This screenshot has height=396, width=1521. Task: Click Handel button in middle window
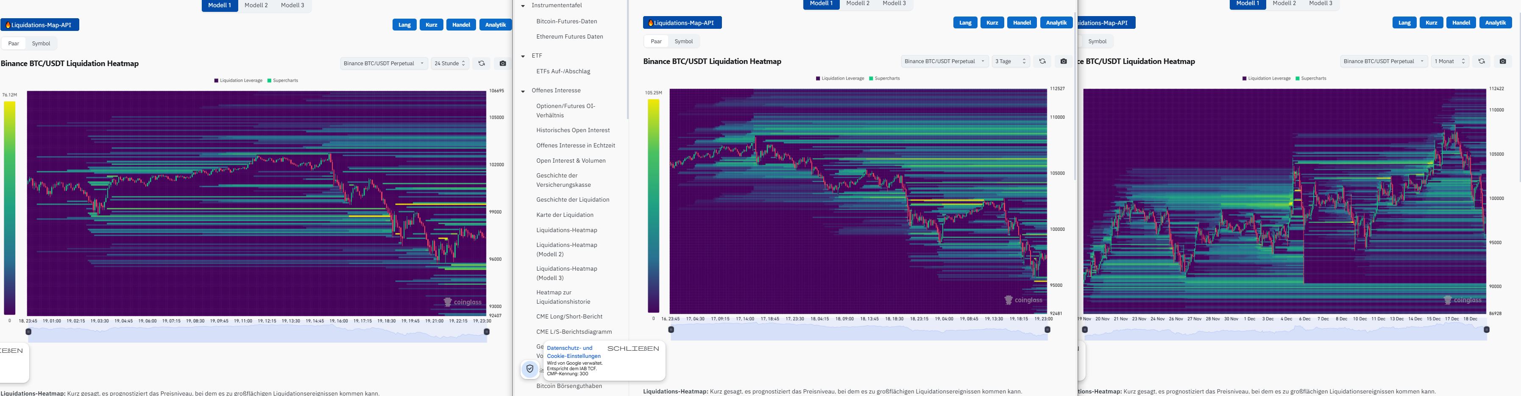point(1022,22)
